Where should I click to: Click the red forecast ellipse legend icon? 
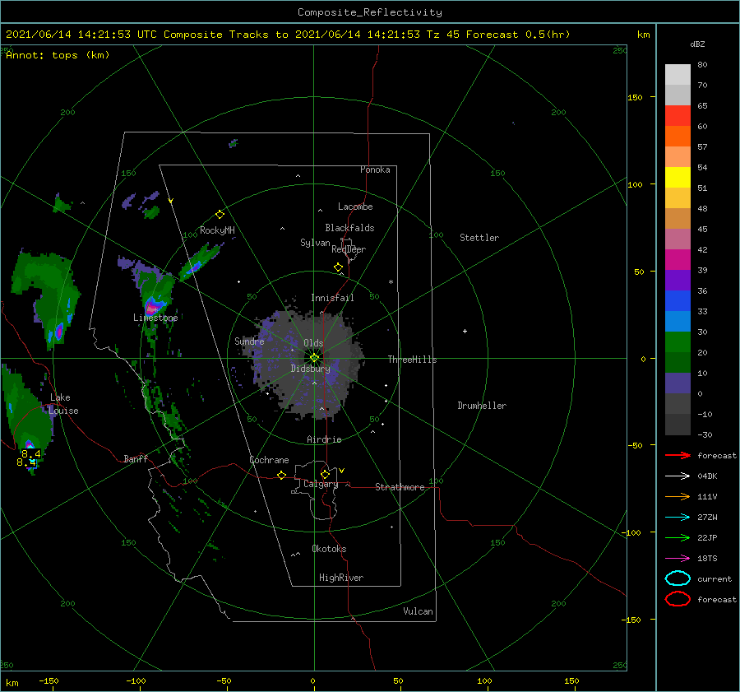(678, 599)
